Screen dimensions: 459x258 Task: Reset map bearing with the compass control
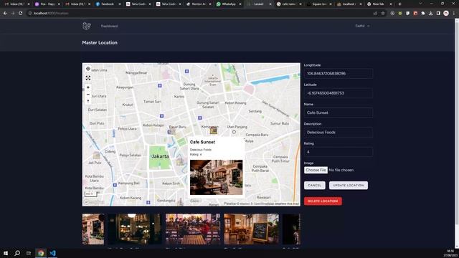coord(87,101)
